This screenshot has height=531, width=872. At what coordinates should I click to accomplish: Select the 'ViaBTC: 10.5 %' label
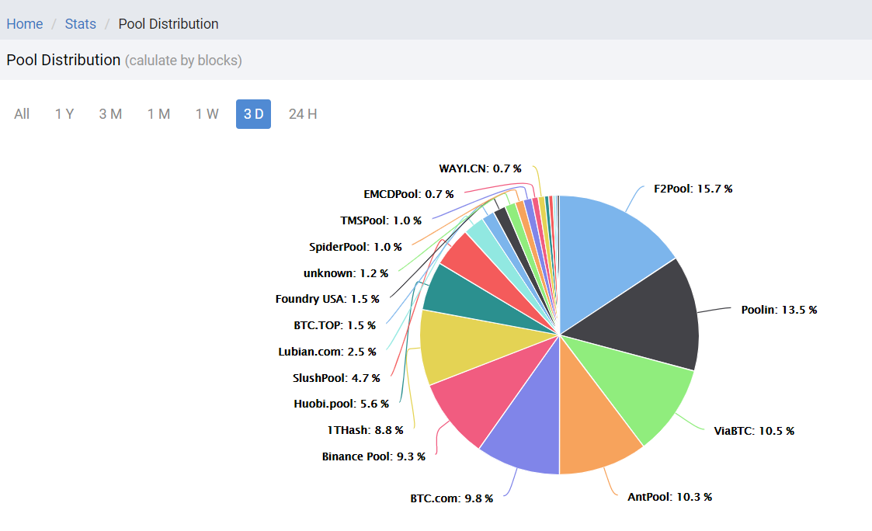(x=754, y=431)
